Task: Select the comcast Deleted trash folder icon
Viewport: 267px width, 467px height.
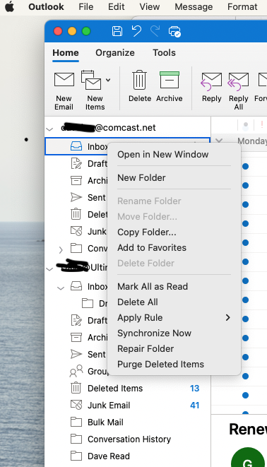Action: pos(76,214)
